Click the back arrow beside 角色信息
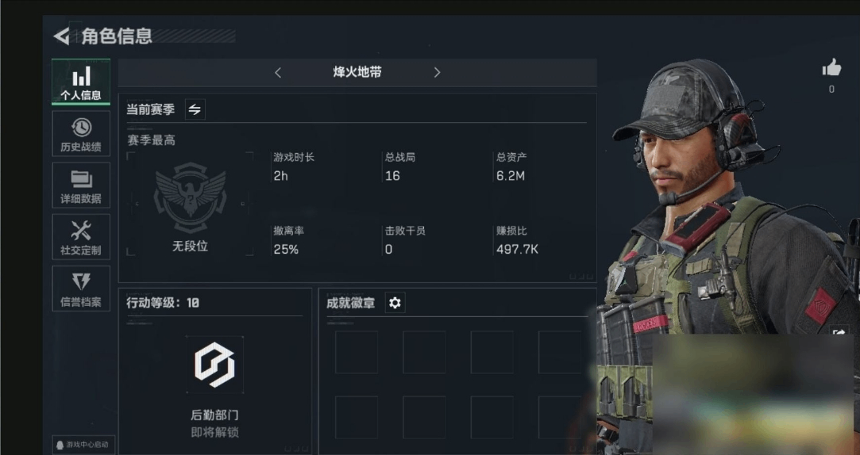The height and width of the screenshot is (455, 860). click(x=61, y=36)
